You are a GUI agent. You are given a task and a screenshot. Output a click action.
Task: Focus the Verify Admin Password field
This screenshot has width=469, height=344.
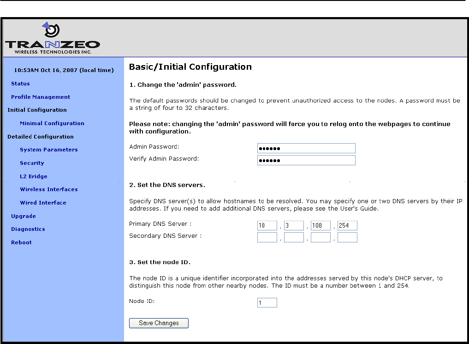tap(306, 160)
